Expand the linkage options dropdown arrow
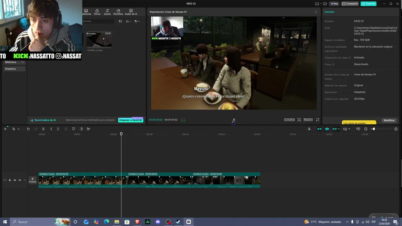This screenshot has height=226, width=402. click(339, 129)
